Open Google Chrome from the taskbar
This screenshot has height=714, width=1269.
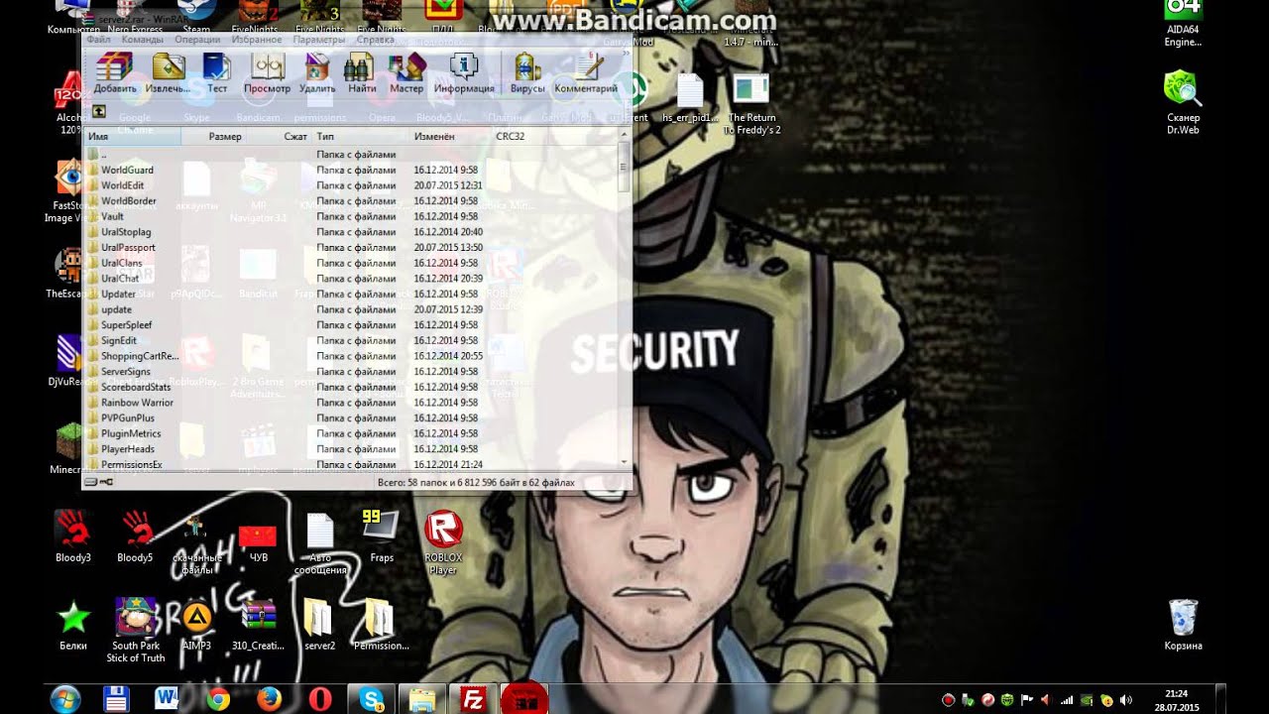tap(218, 699)
